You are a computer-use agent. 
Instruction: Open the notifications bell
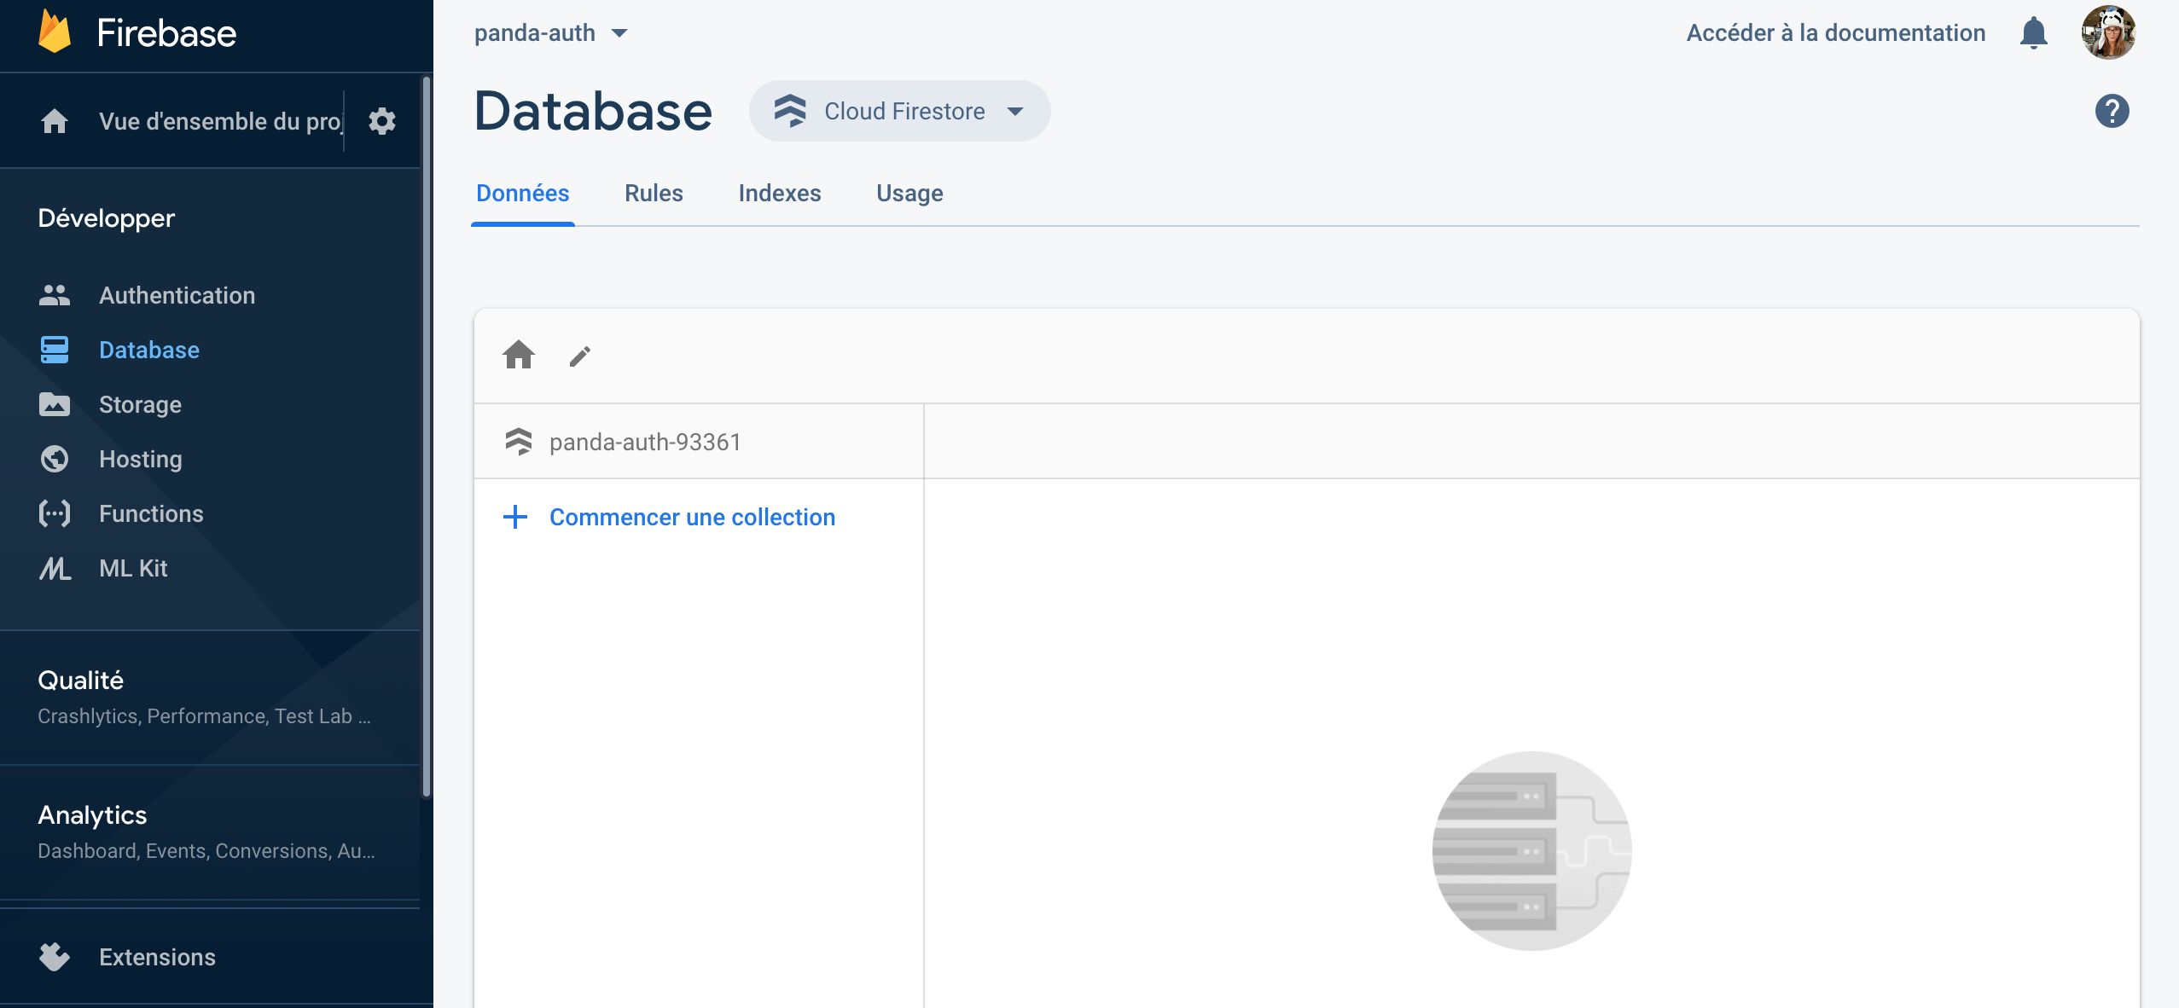2033,32
